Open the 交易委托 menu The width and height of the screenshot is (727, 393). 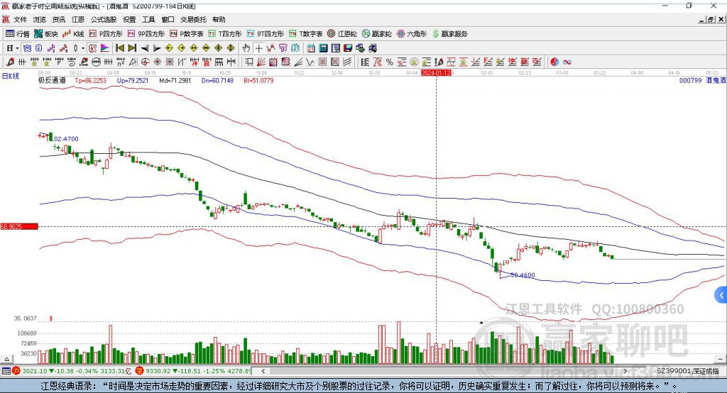(193, 19)
